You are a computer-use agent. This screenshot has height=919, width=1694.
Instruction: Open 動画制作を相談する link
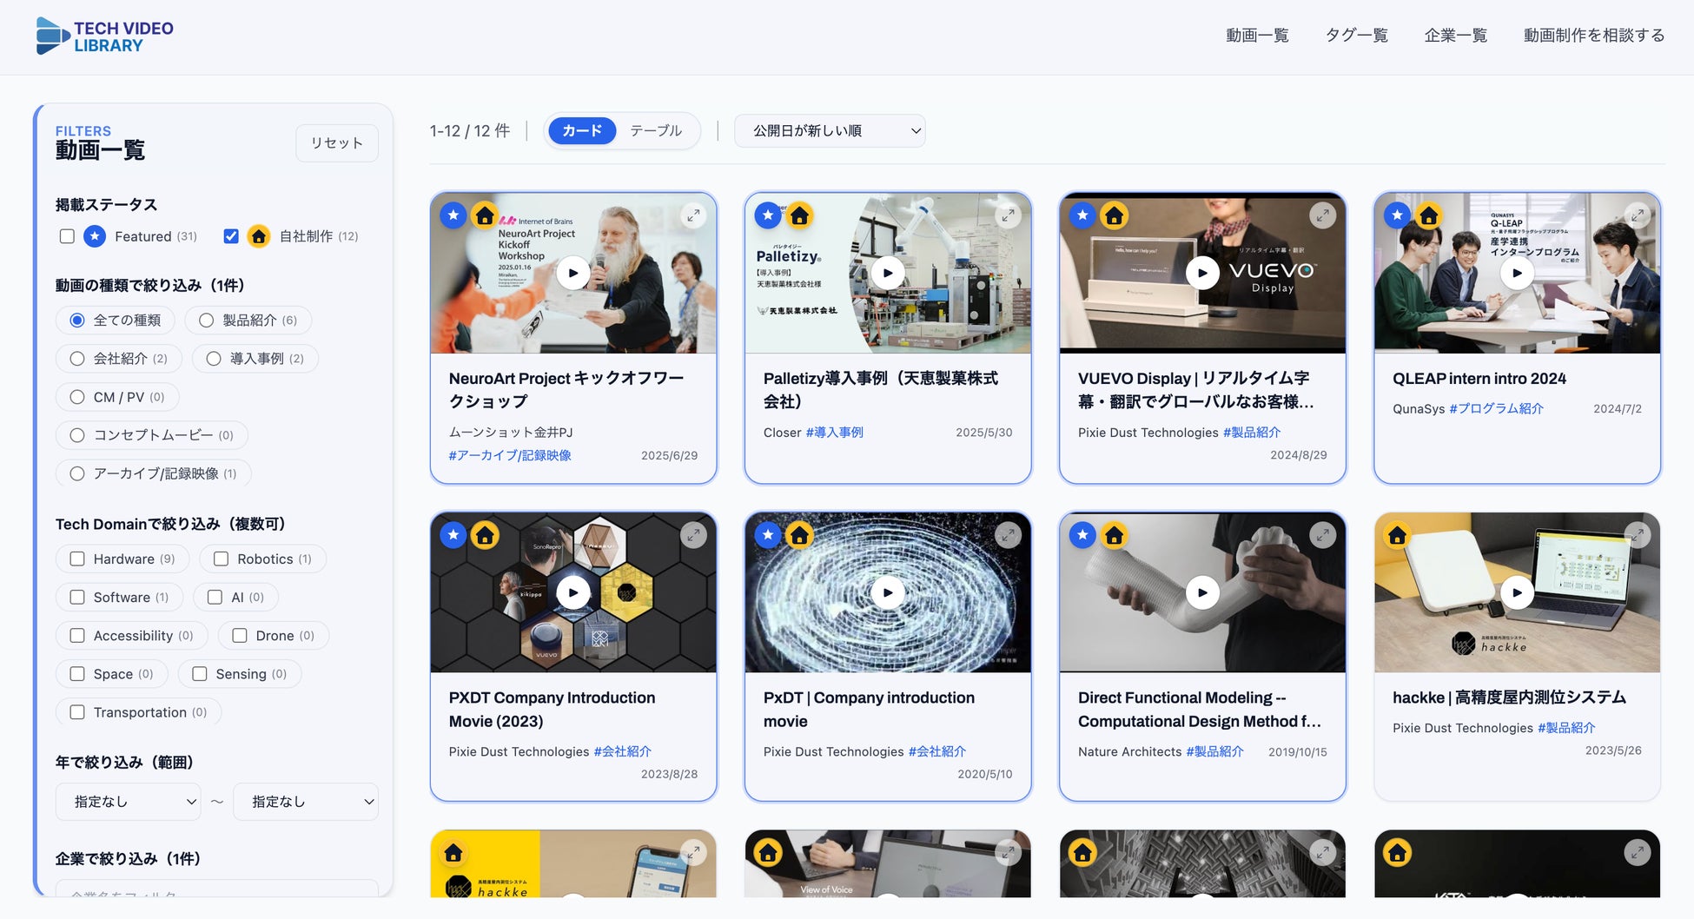tap(1594, 36)
